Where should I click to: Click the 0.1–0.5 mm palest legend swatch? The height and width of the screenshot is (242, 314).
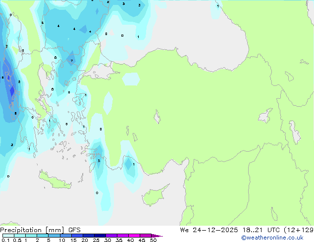tap(8, 236)
